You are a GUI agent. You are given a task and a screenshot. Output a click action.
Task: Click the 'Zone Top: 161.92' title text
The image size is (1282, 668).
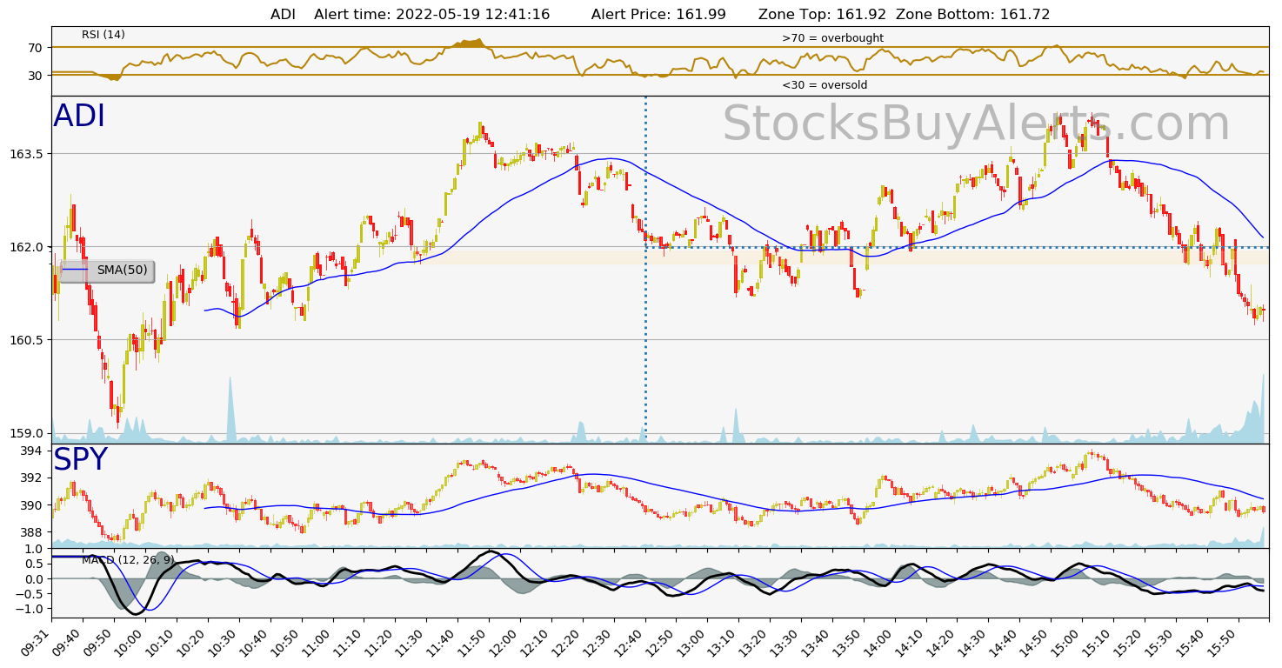pos(822,15)
